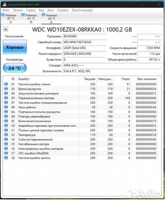Click status icon of attribute 05 reallocated sectors
Viewport: 166px width, 203px height.
(x=6, y=98)
